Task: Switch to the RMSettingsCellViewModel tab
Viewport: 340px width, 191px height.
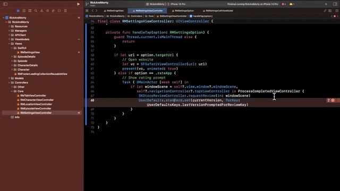Action: coord(218,11)
